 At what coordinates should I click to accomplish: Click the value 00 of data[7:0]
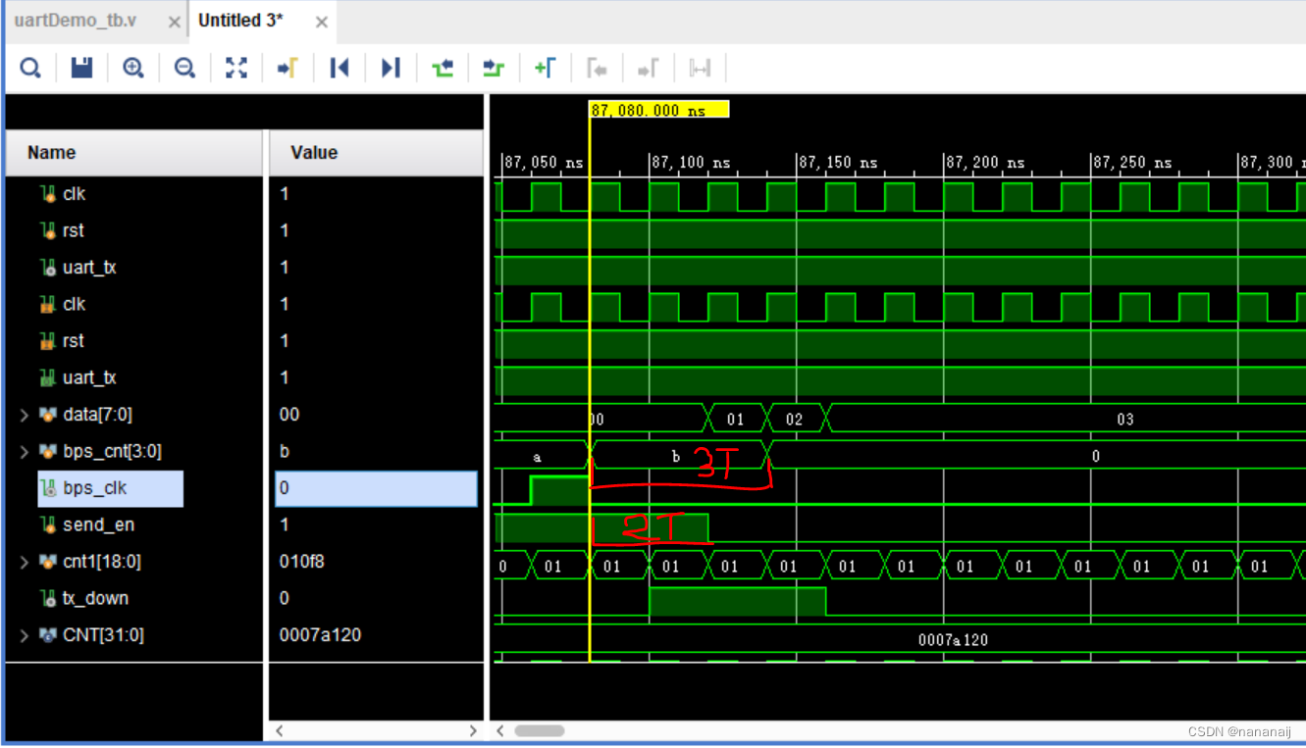288,415
